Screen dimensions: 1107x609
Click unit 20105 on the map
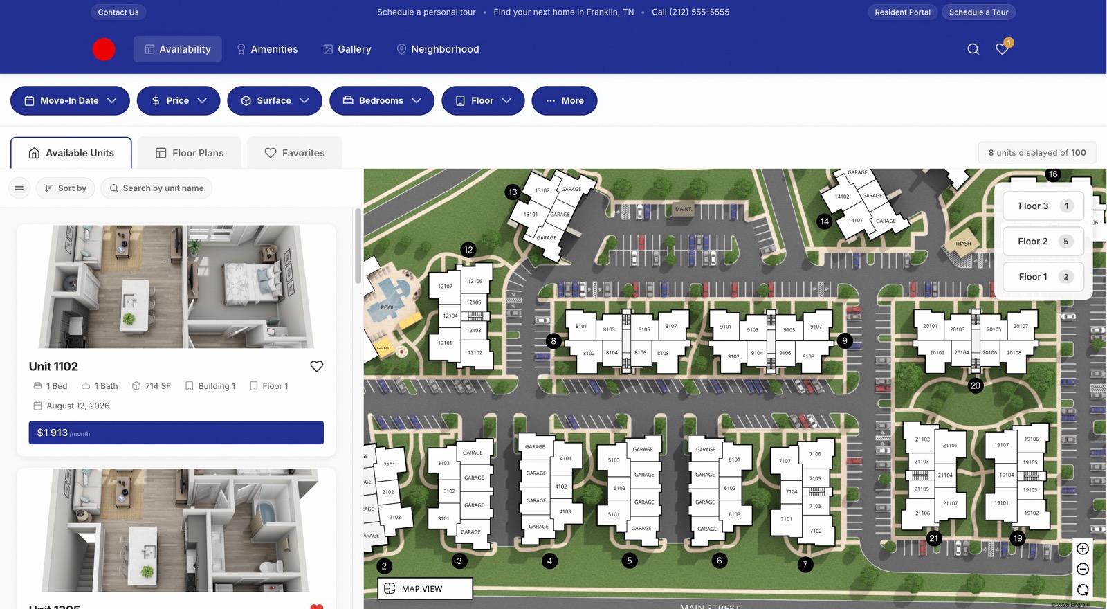tap(994, 329)
